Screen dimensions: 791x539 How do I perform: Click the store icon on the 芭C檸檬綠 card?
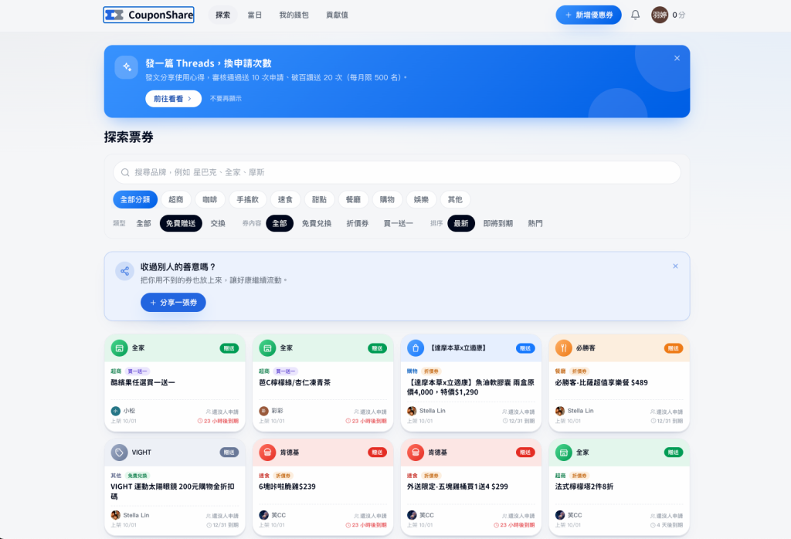267,348
